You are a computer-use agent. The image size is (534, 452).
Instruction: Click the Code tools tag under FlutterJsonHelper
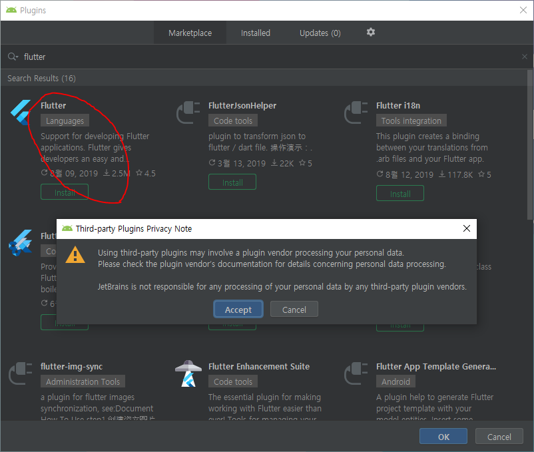click(x=233, y=120)
